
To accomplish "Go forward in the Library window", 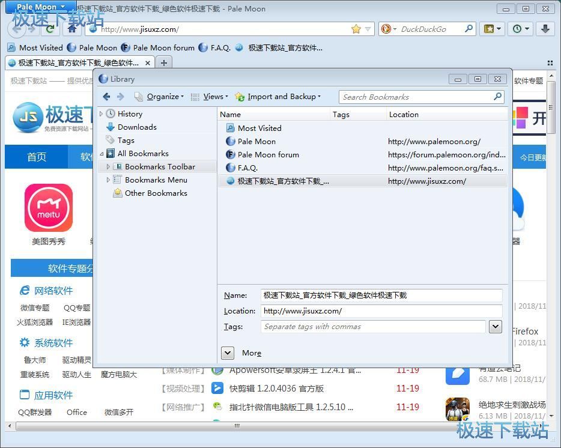I will click(x=121, y=97).
